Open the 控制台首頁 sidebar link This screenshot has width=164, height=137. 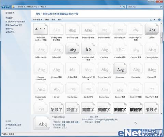coord(10,13)
